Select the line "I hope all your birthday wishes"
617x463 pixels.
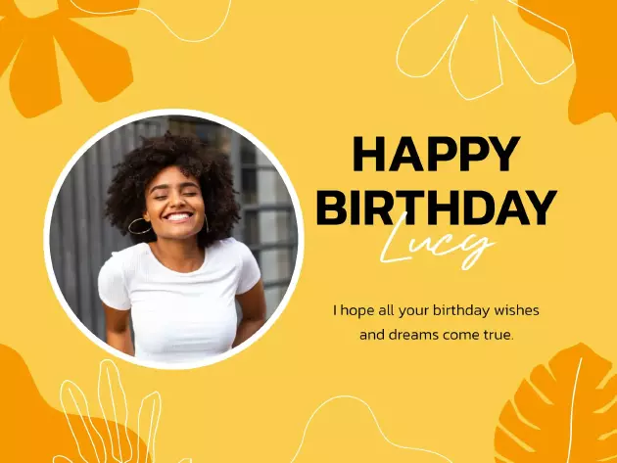[x=436, y=310]
